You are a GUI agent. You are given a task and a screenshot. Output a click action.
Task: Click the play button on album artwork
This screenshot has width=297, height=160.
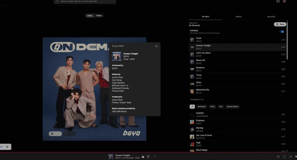(55, 134)
